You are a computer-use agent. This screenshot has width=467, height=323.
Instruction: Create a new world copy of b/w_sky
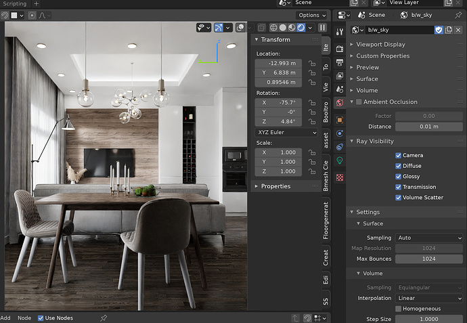click(x=449, y=30)
